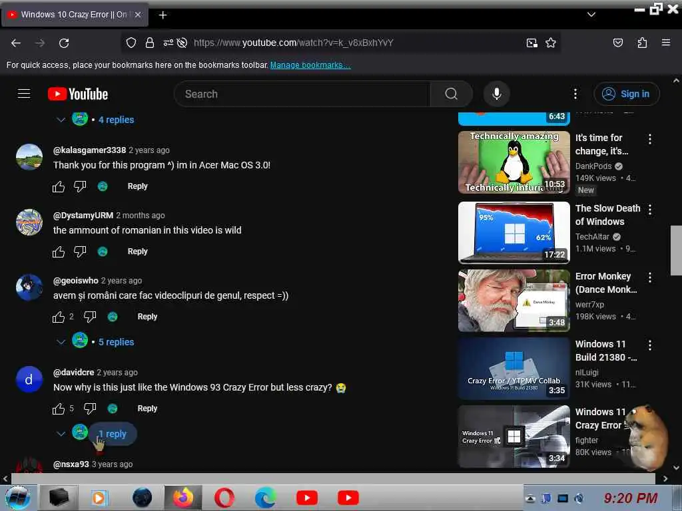Dislike the comment by @kalasgamer3338
Viewport: 682px width, 511px height.
tap(80, 186)
